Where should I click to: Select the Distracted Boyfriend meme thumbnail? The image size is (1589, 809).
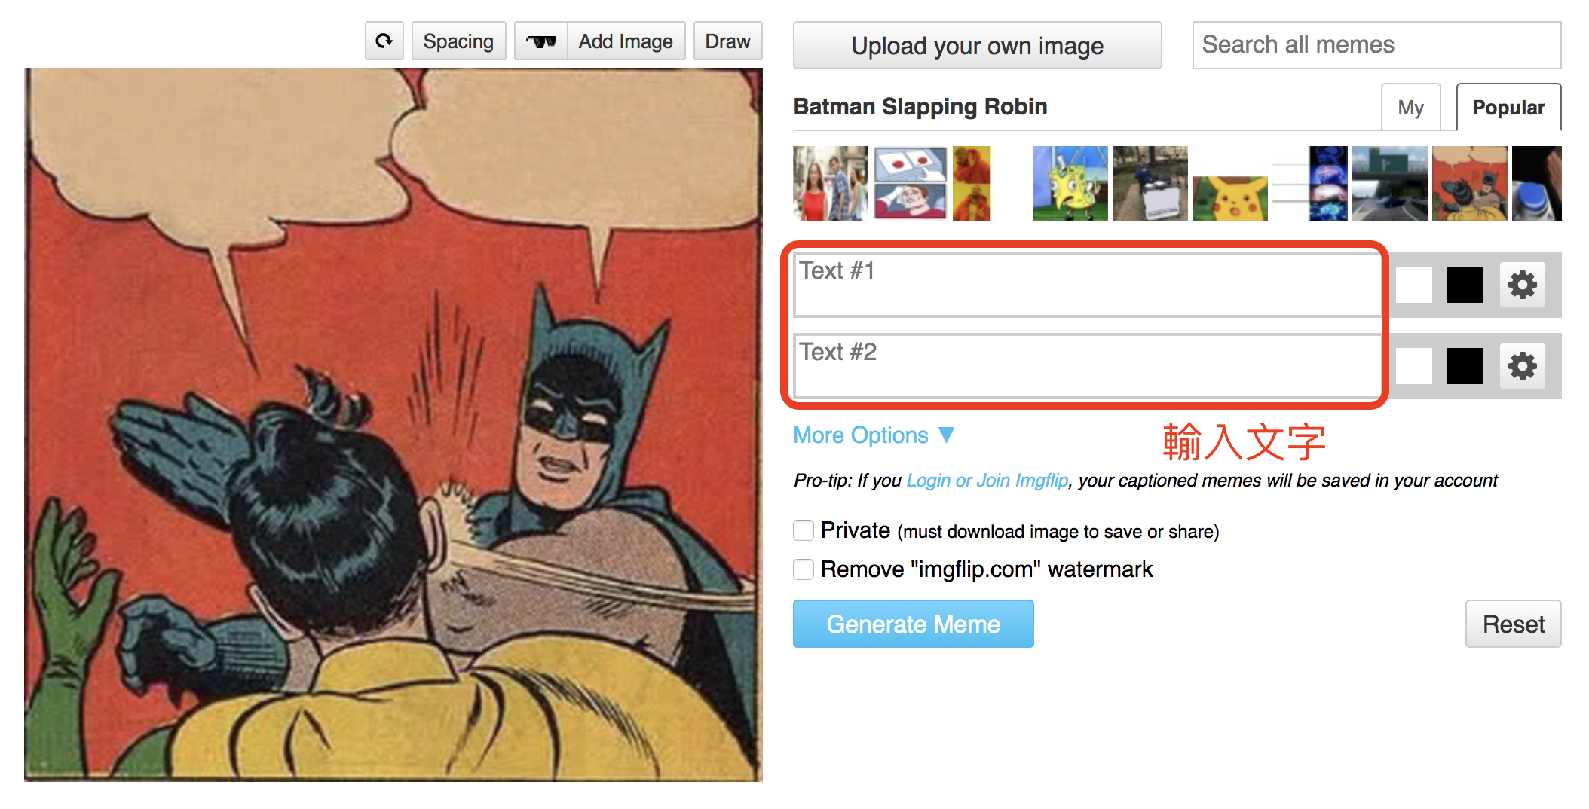[x=831, y=184]
